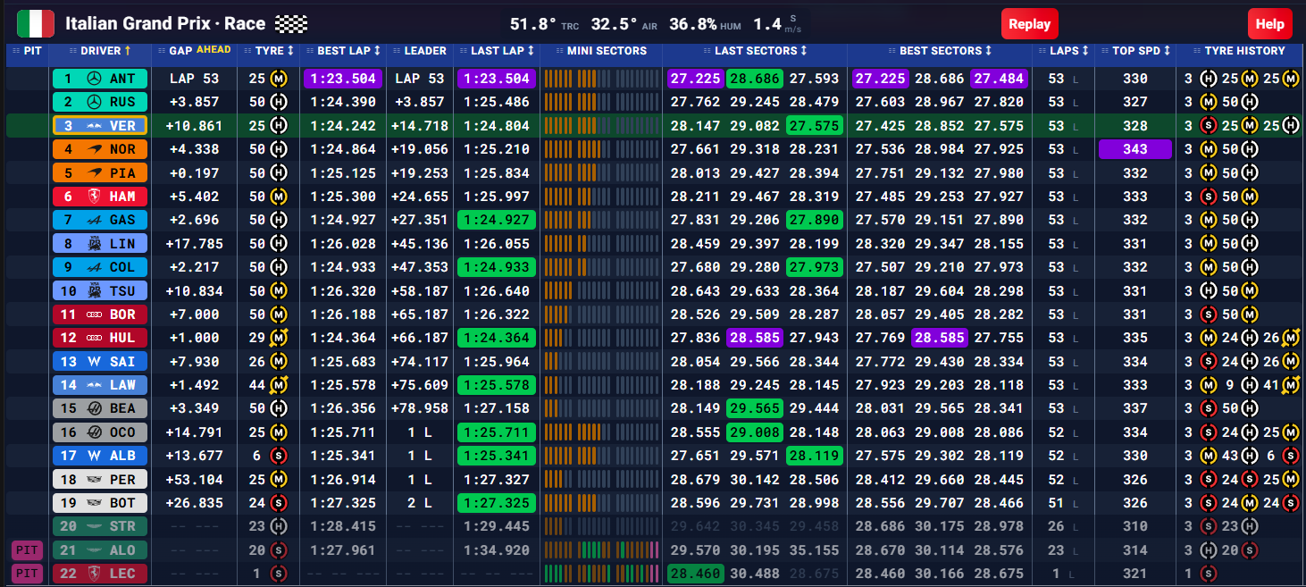Image resolution: width=1306 pixels, height=587 pixels.
Task: Open the Help button
Action: tap(1269, 24)
